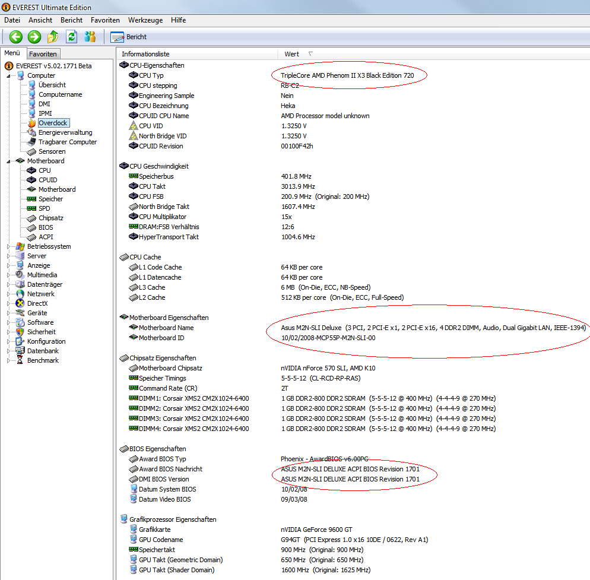590x580 pixels.
Task: Click the green Back arrow toolbar icon
Action: [x=16, y=37]
